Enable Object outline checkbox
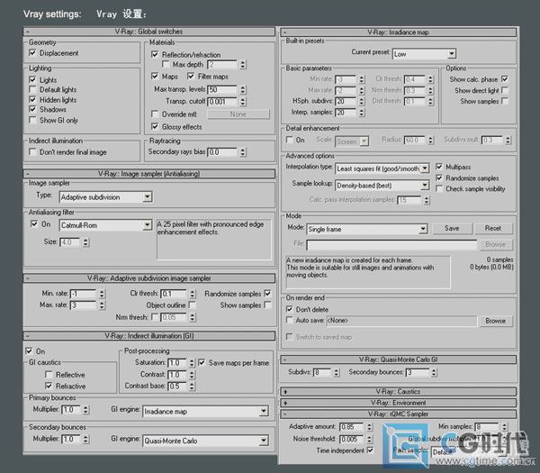540x473 pixels. click(x=193, y=305)
